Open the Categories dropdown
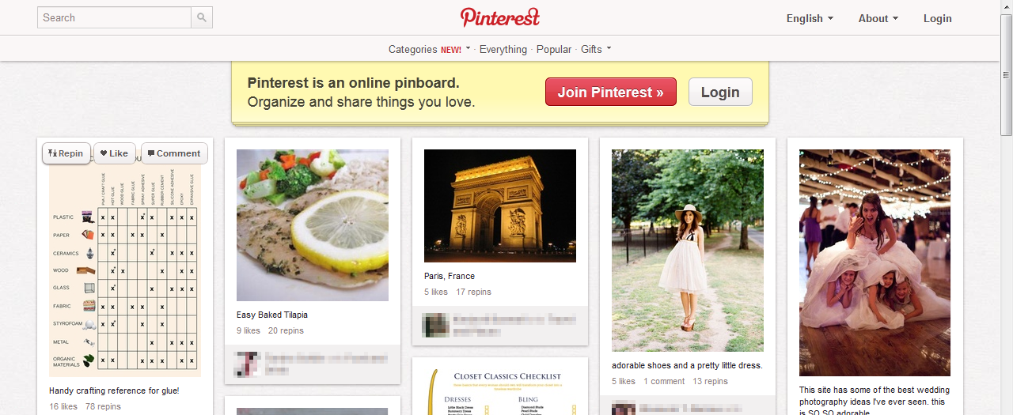The image size is (1013, 415). tap(429, 49)
